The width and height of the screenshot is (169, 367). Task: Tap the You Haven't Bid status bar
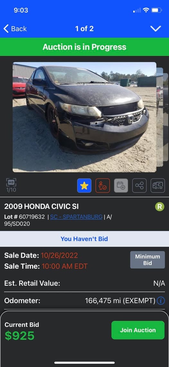tap(84, 239)
